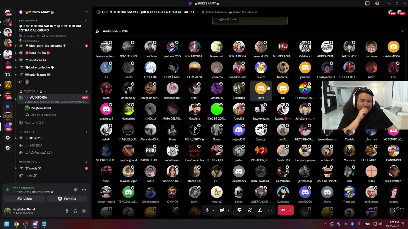Pop out the call window icon
This screenshot has height=229, width=408.
393,210
